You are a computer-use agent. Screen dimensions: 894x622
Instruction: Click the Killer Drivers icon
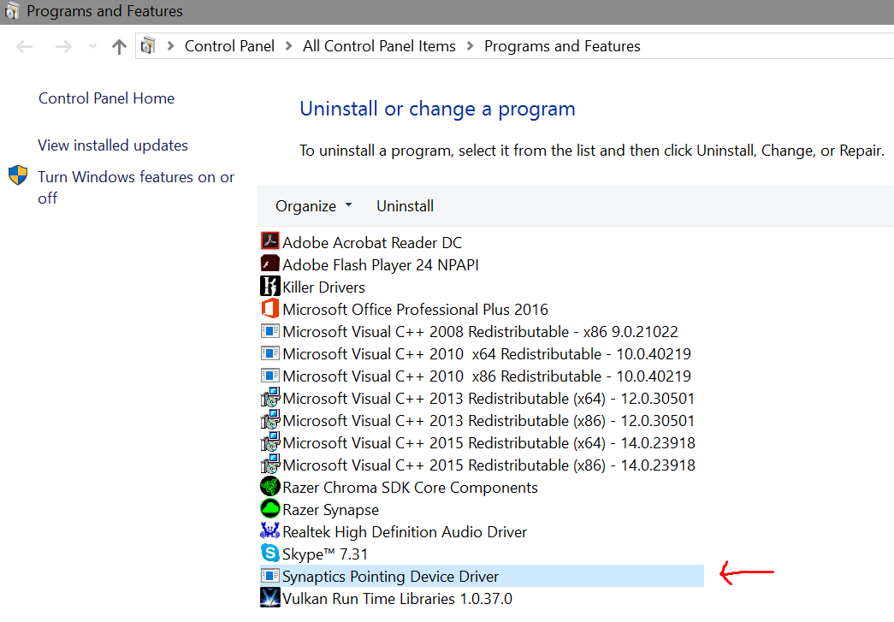[270, 286]
